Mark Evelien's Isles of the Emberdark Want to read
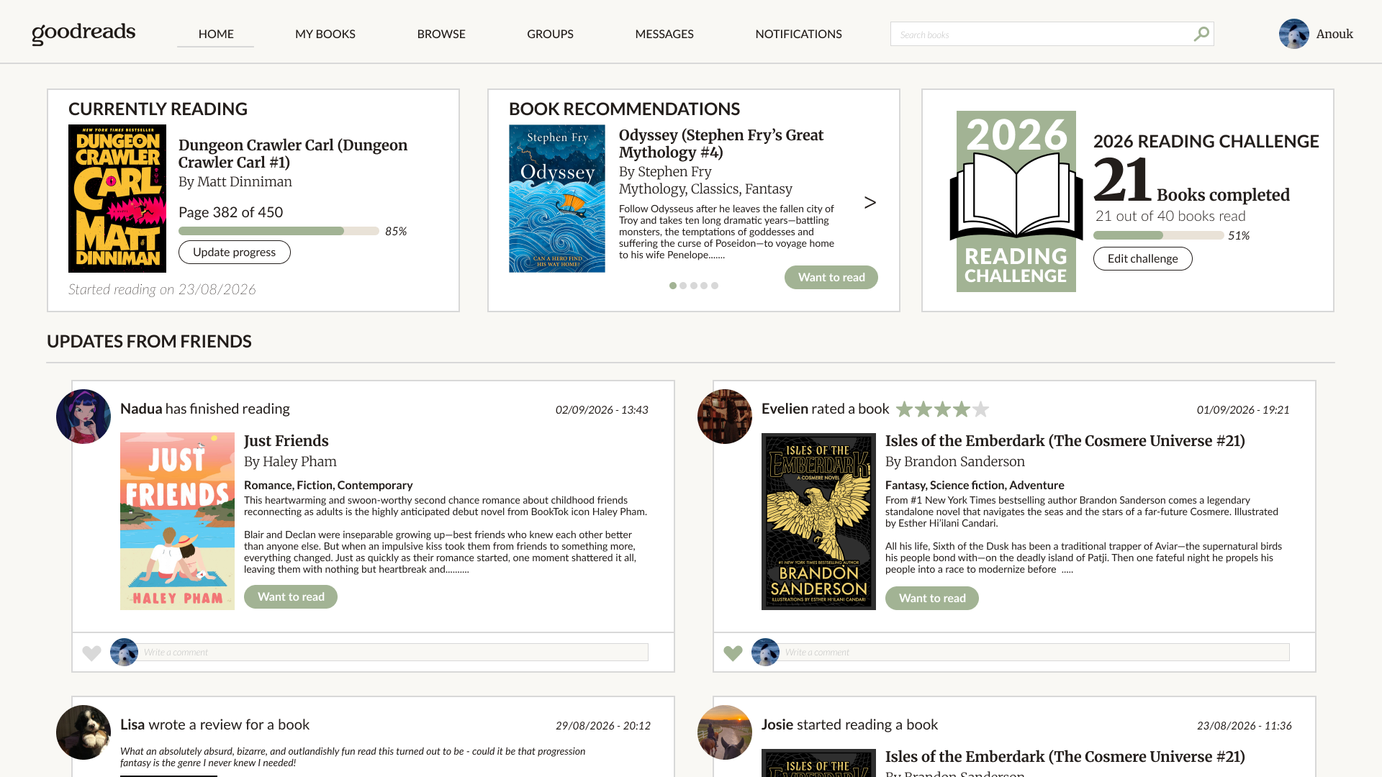This screenshot has width=1382, height=777. 932,599
